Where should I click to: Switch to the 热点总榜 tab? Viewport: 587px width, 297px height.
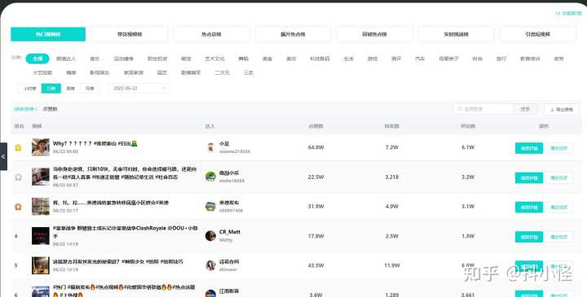point(211,34)
